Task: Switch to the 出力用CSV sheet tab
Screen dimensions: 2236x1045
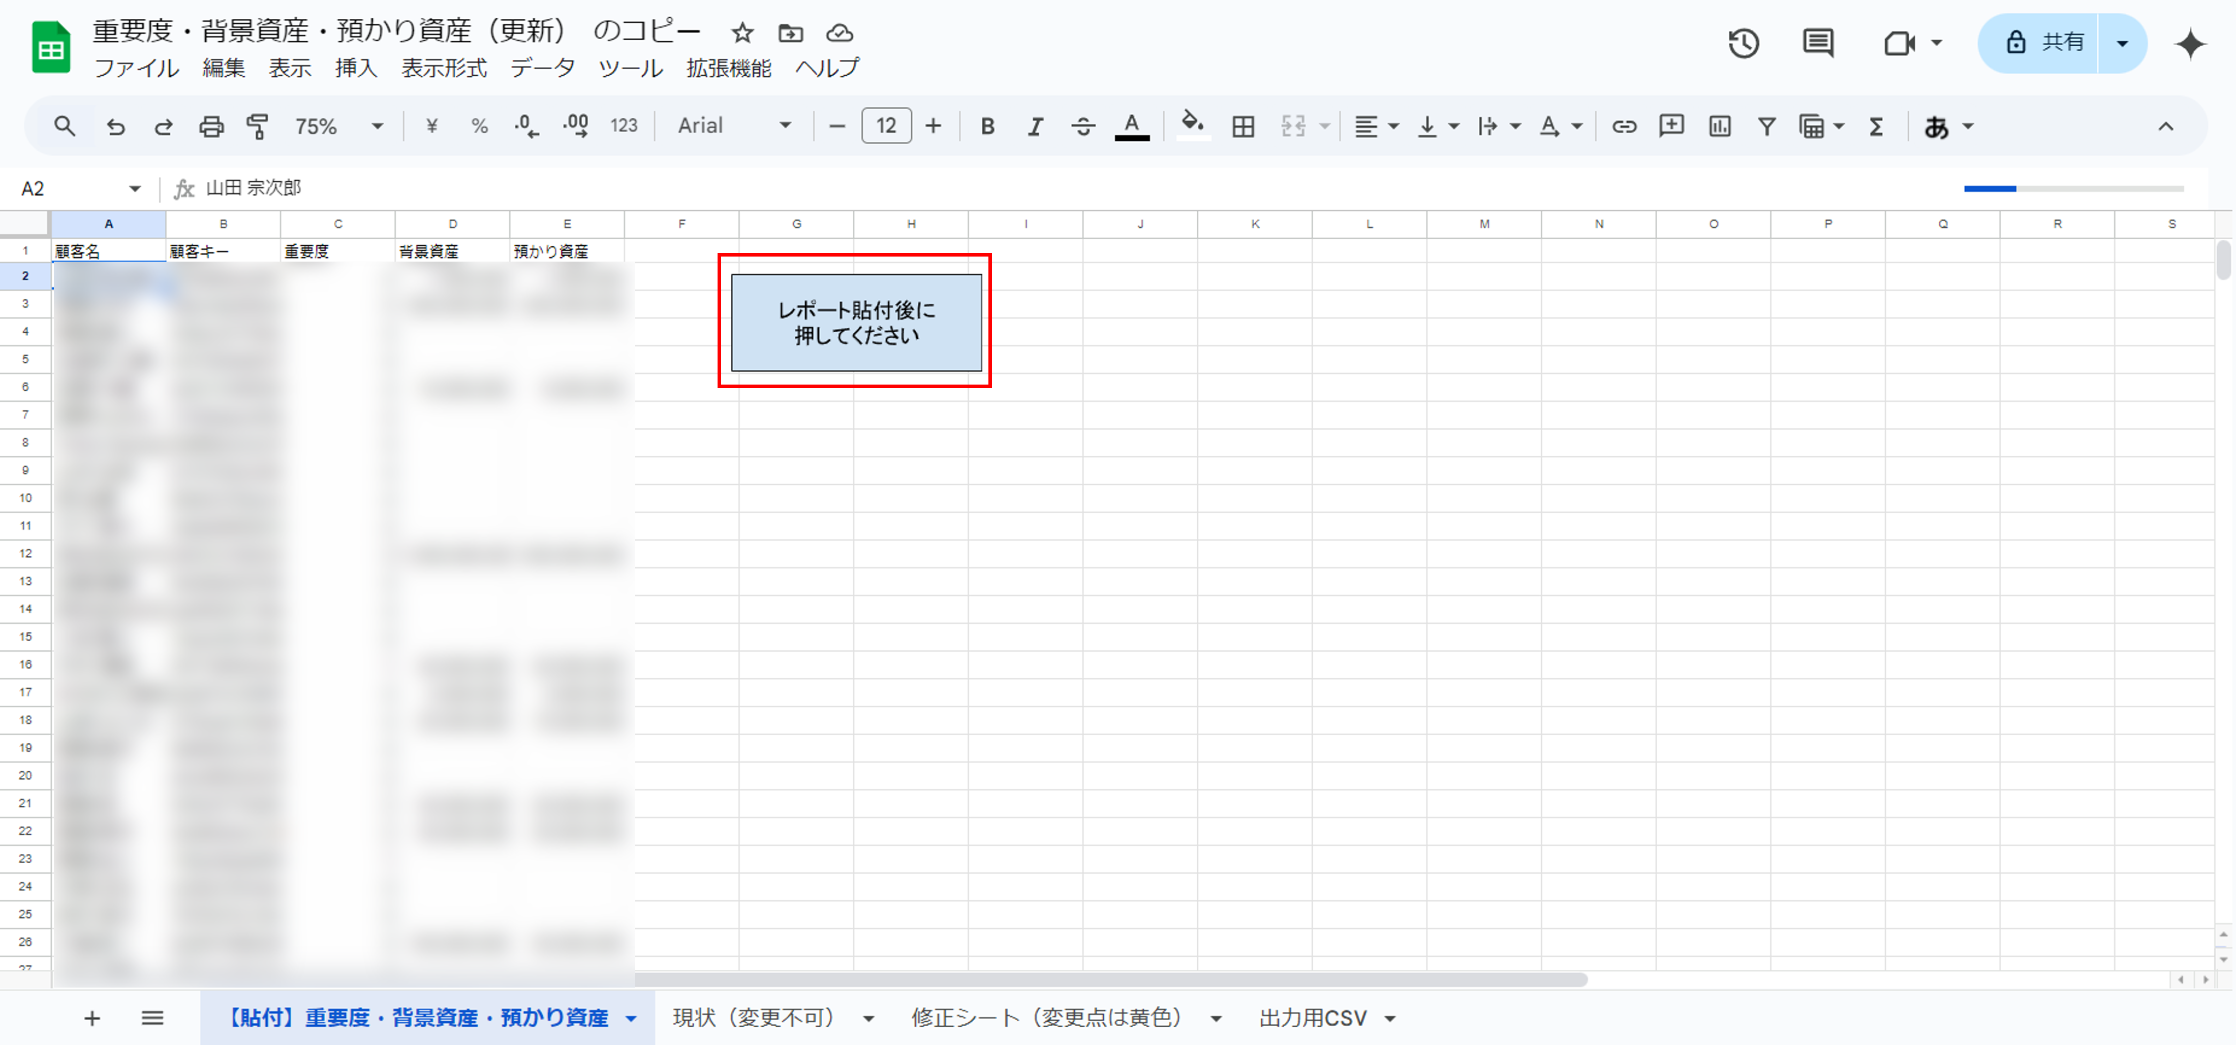Action: (x=1313, y=1017)
